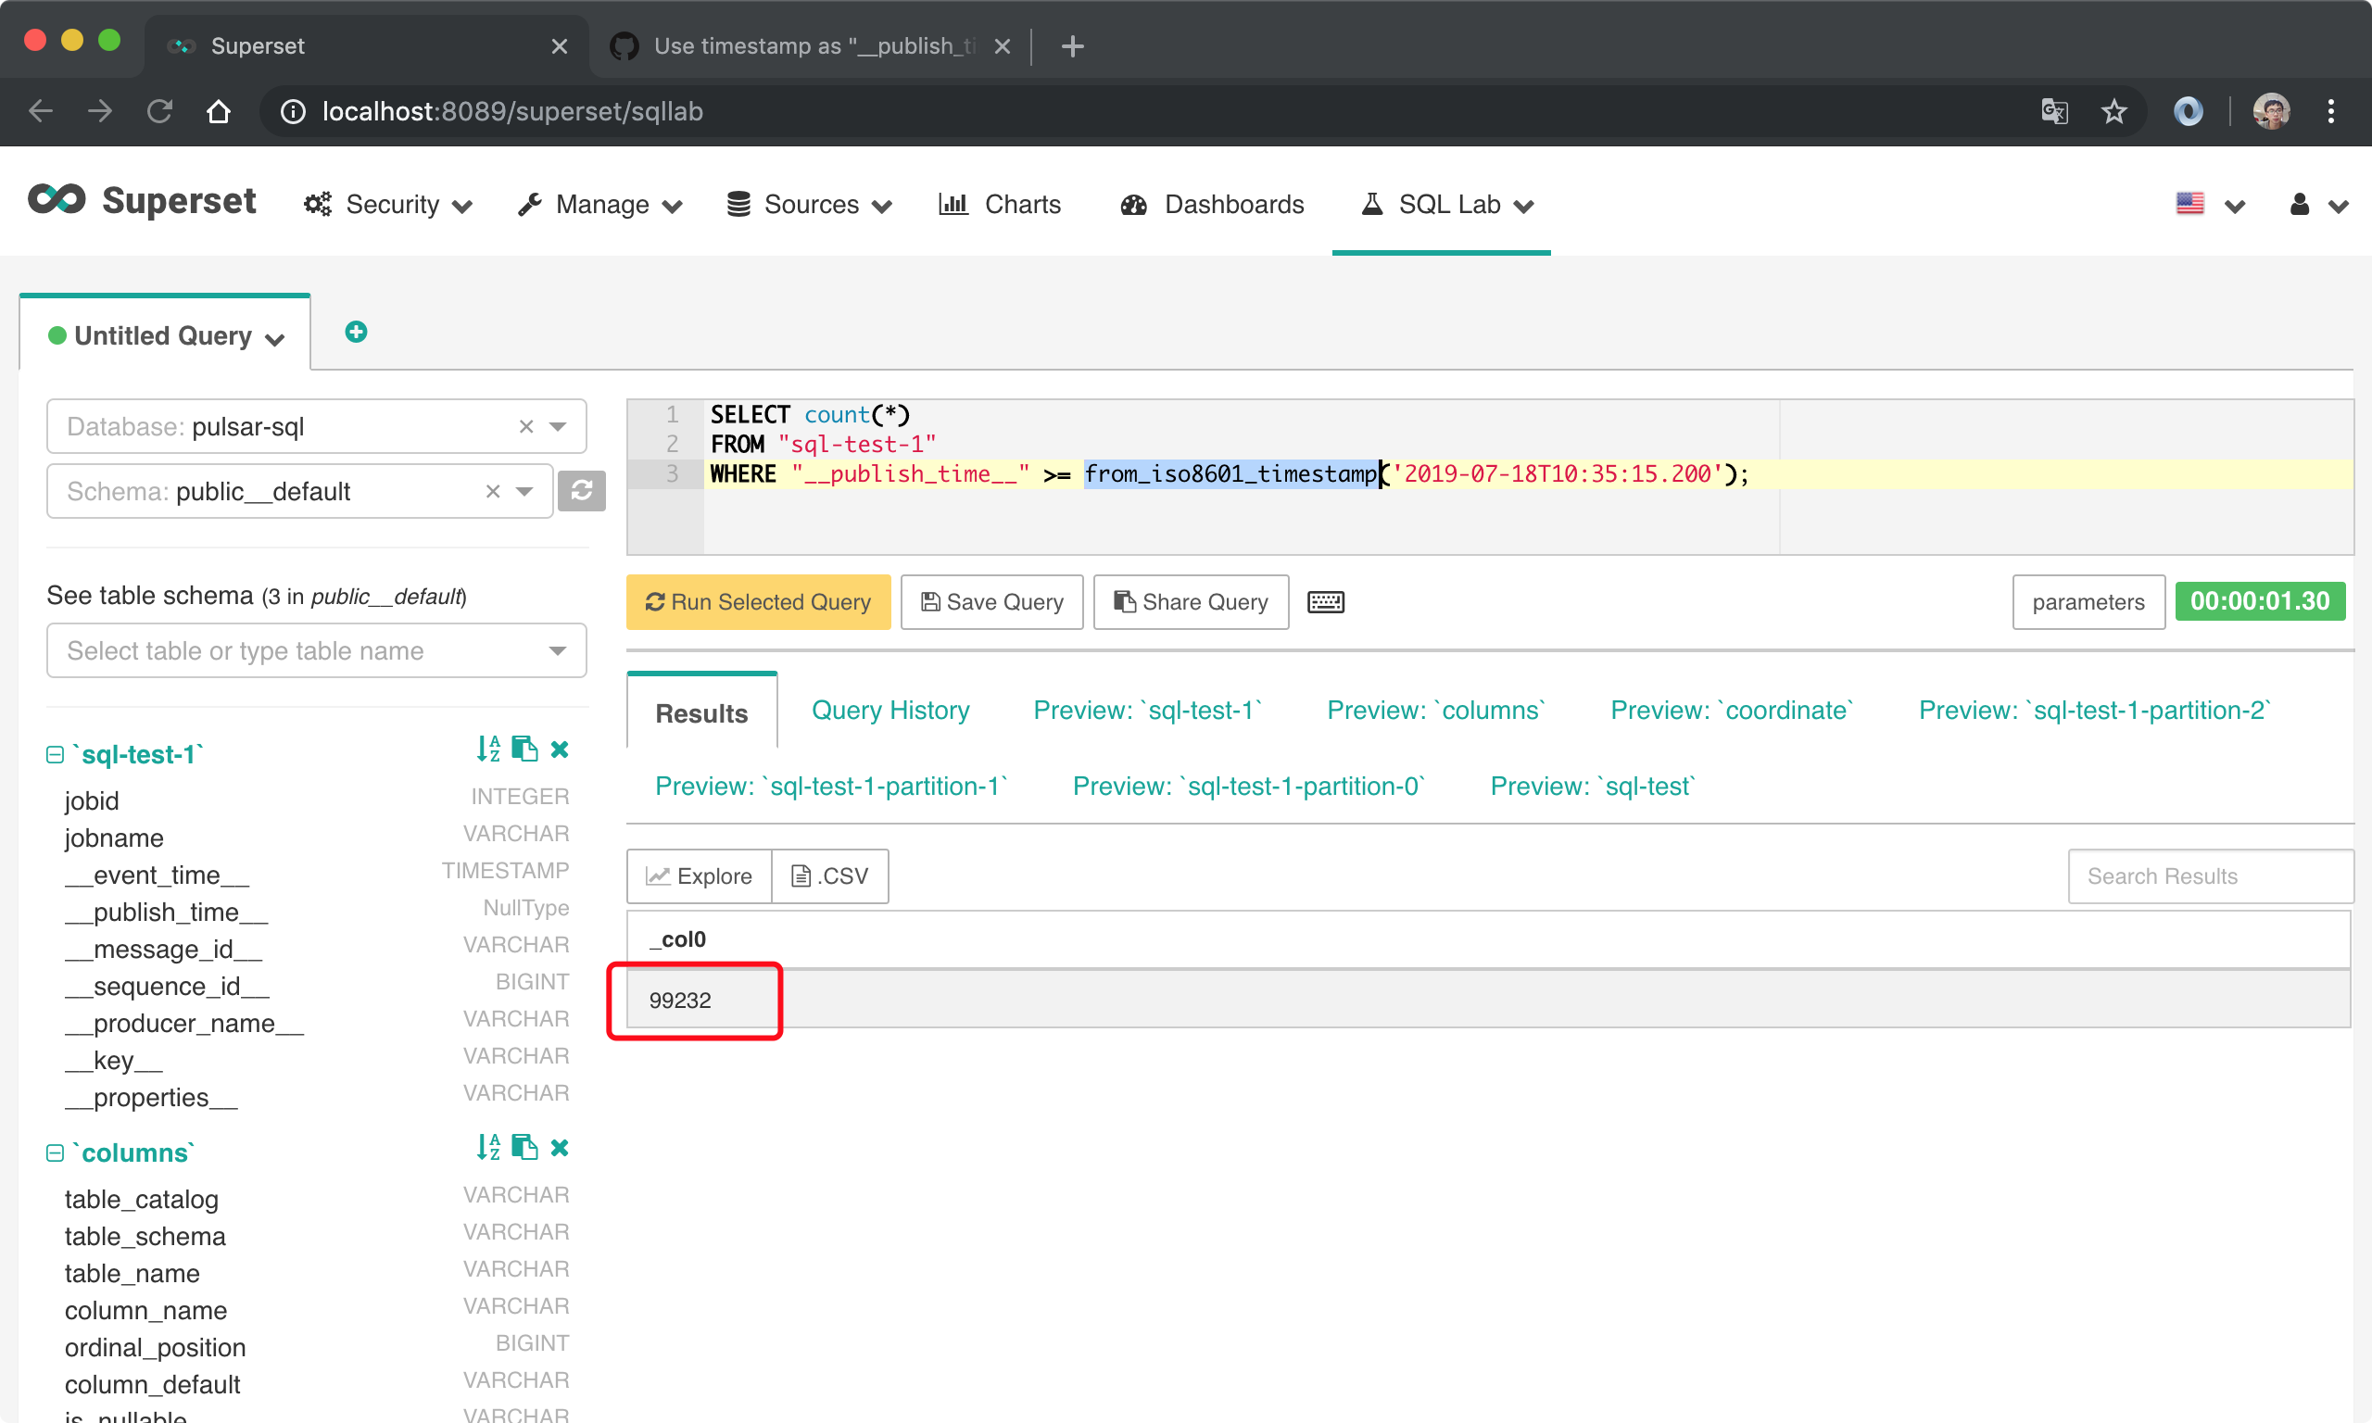
Task: Go to browser home page
Action: [x=219, y=112]
